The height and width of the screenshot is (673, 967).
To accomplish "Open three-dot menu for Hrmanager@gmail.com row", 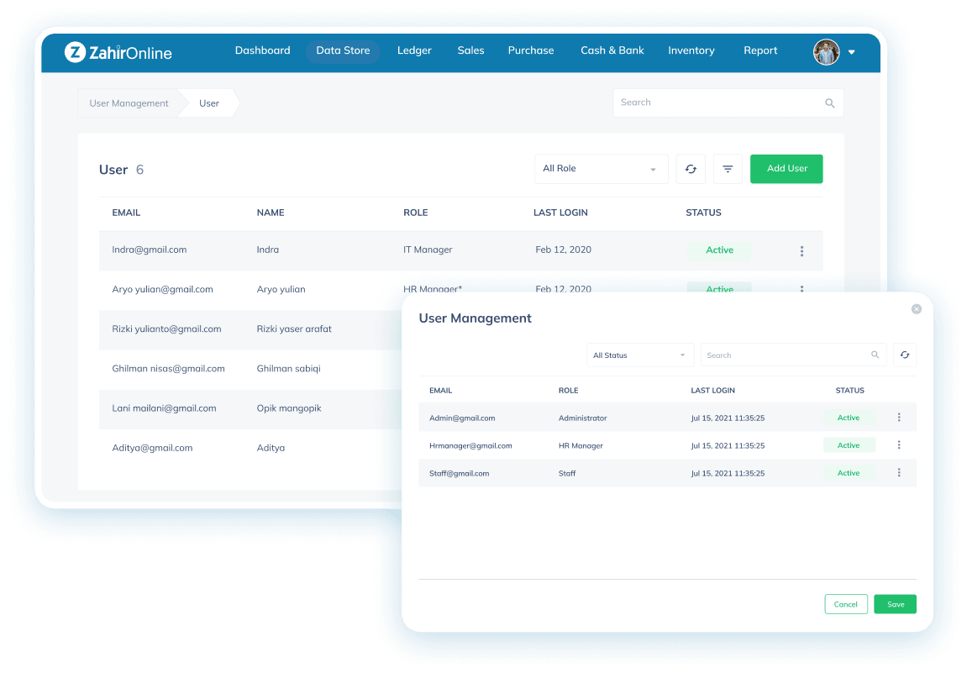I will (x=899, y=445).
